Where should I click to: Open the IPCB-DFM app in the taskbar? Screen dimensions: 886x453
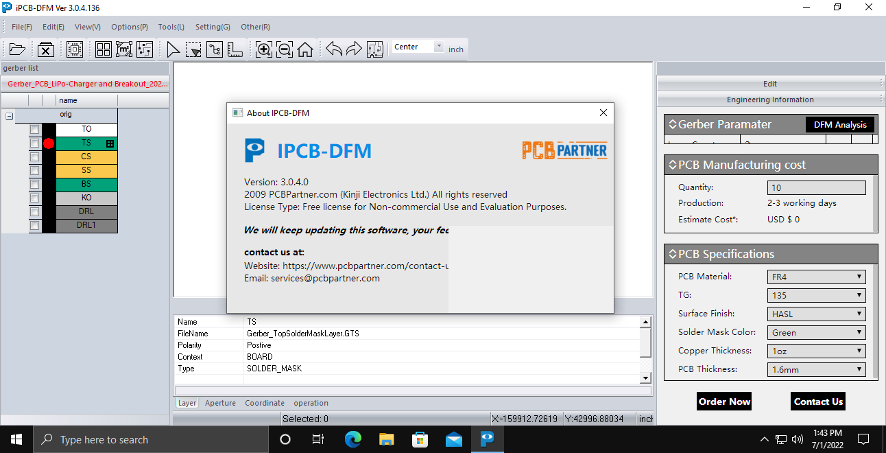point(488,439)
